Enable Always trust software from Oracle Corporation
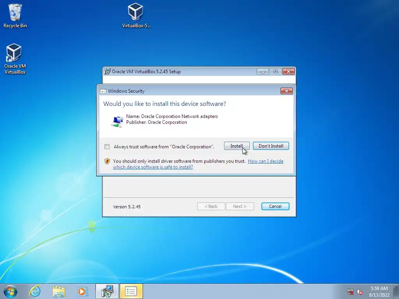Viewport: 399px width, 299px height. point(107,147)
